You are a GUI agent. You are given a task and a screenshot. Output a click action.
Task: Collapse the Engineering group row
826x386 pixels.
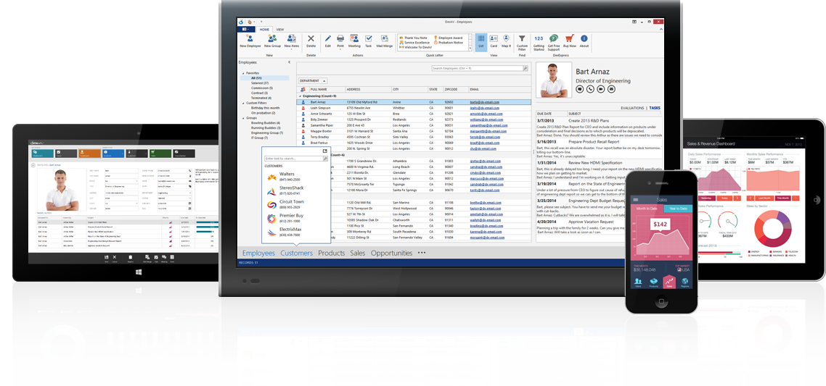[299, 96]
